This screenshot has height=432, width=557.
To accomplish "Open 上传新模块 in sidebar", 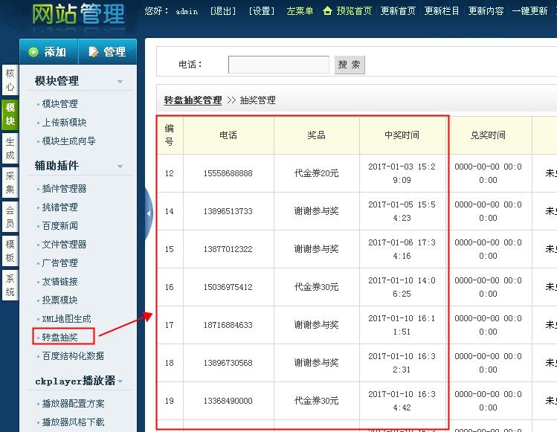I will tap(64, 122).
